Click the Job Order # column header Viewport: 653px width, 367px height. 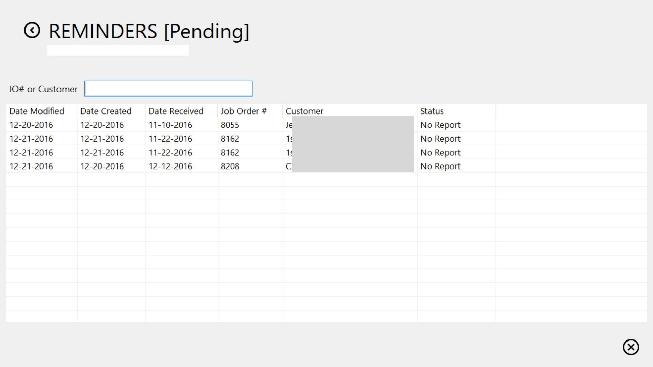(x=244, y=111)
